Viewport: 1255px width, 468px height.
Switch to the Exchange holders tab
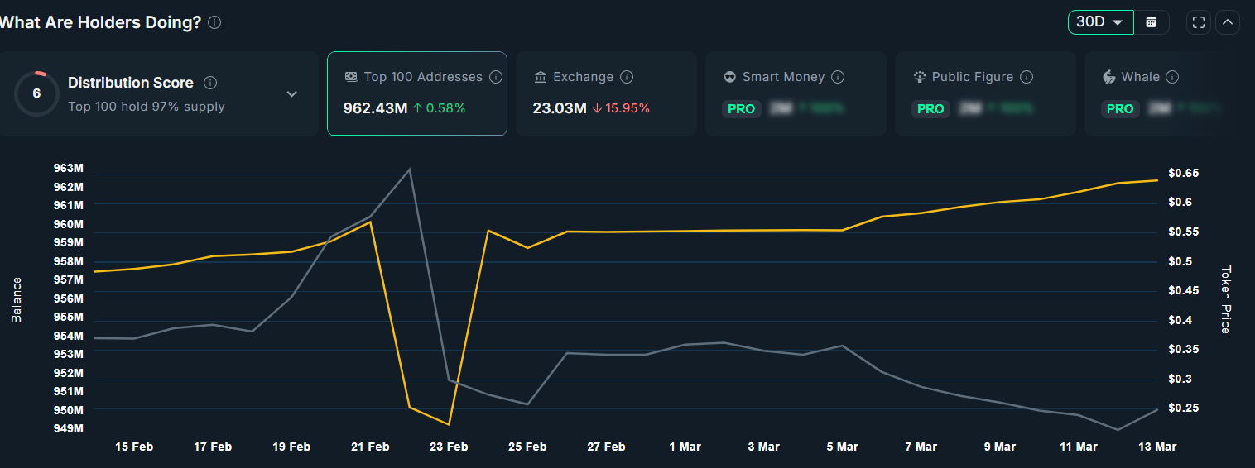[x=606, y=93]
